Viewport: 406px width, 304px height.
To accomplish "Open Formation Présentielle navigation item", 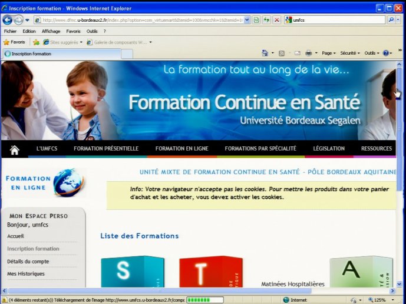I will point(106,149).
